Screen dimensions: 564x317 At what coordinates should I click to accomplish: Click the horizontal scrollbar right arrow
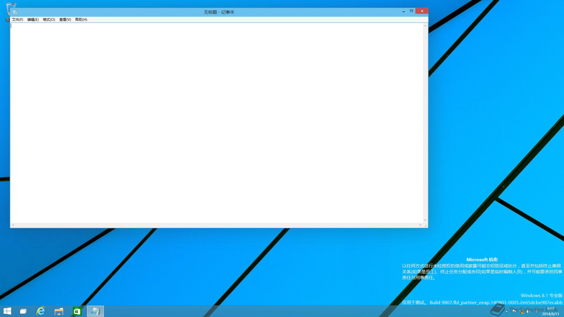pos(420,225)
